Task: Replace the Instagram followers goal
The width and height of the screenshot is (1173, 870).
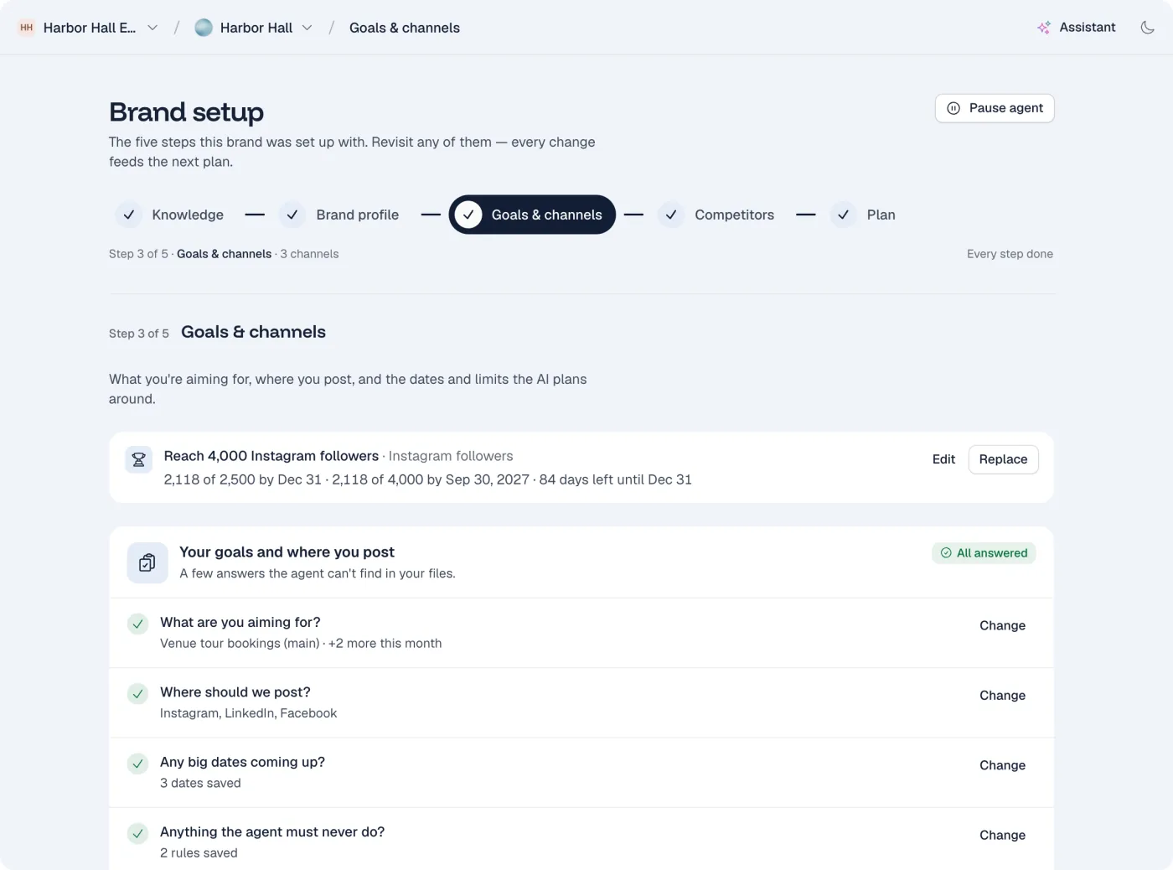Action: click(1003, 459)
